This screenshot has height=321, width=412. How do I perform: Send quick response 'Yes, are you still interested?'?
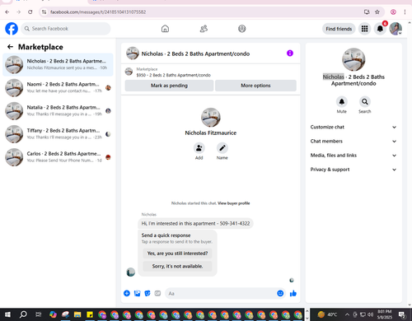(x=177, y=254)
